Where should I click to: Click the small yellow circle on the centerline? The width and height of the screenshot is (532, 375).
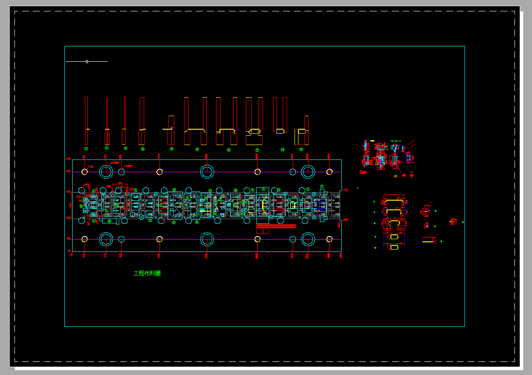click(85, 171)
